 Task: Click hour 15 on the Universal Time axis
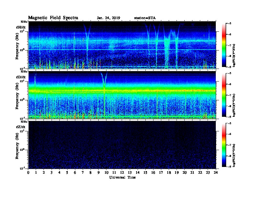pos(145,173)
